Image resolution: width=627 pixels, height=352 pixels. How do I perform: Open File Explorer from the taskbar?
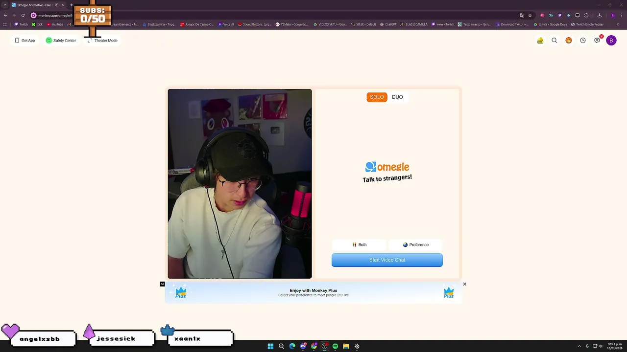pyautogui.click(x=346, y=346)
